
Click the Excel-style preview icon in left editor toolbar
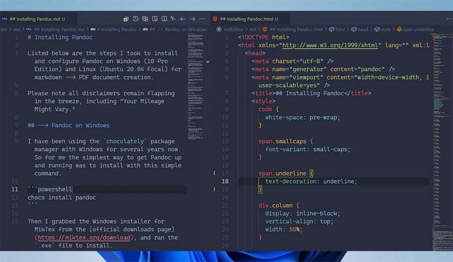tap(126, 19)
